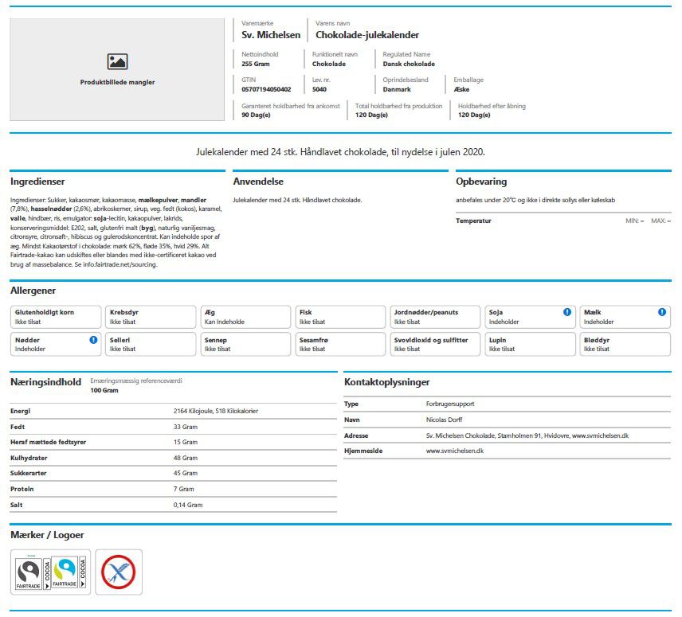The width and height of the screenshot is (682, 617).
Task: Click the Regulated Name value Dansk chokolade
Action: (409, 64)
